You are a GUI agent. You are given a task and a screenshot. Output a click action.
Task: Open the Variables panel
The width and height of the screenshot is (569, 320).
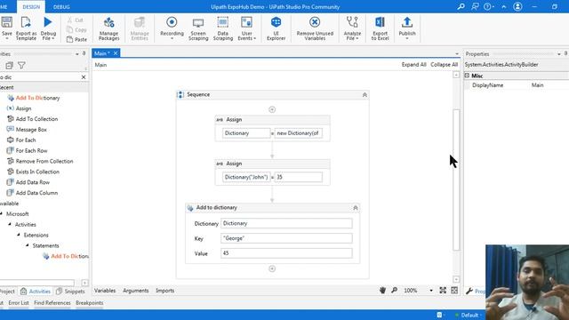(x=105, y=291)
